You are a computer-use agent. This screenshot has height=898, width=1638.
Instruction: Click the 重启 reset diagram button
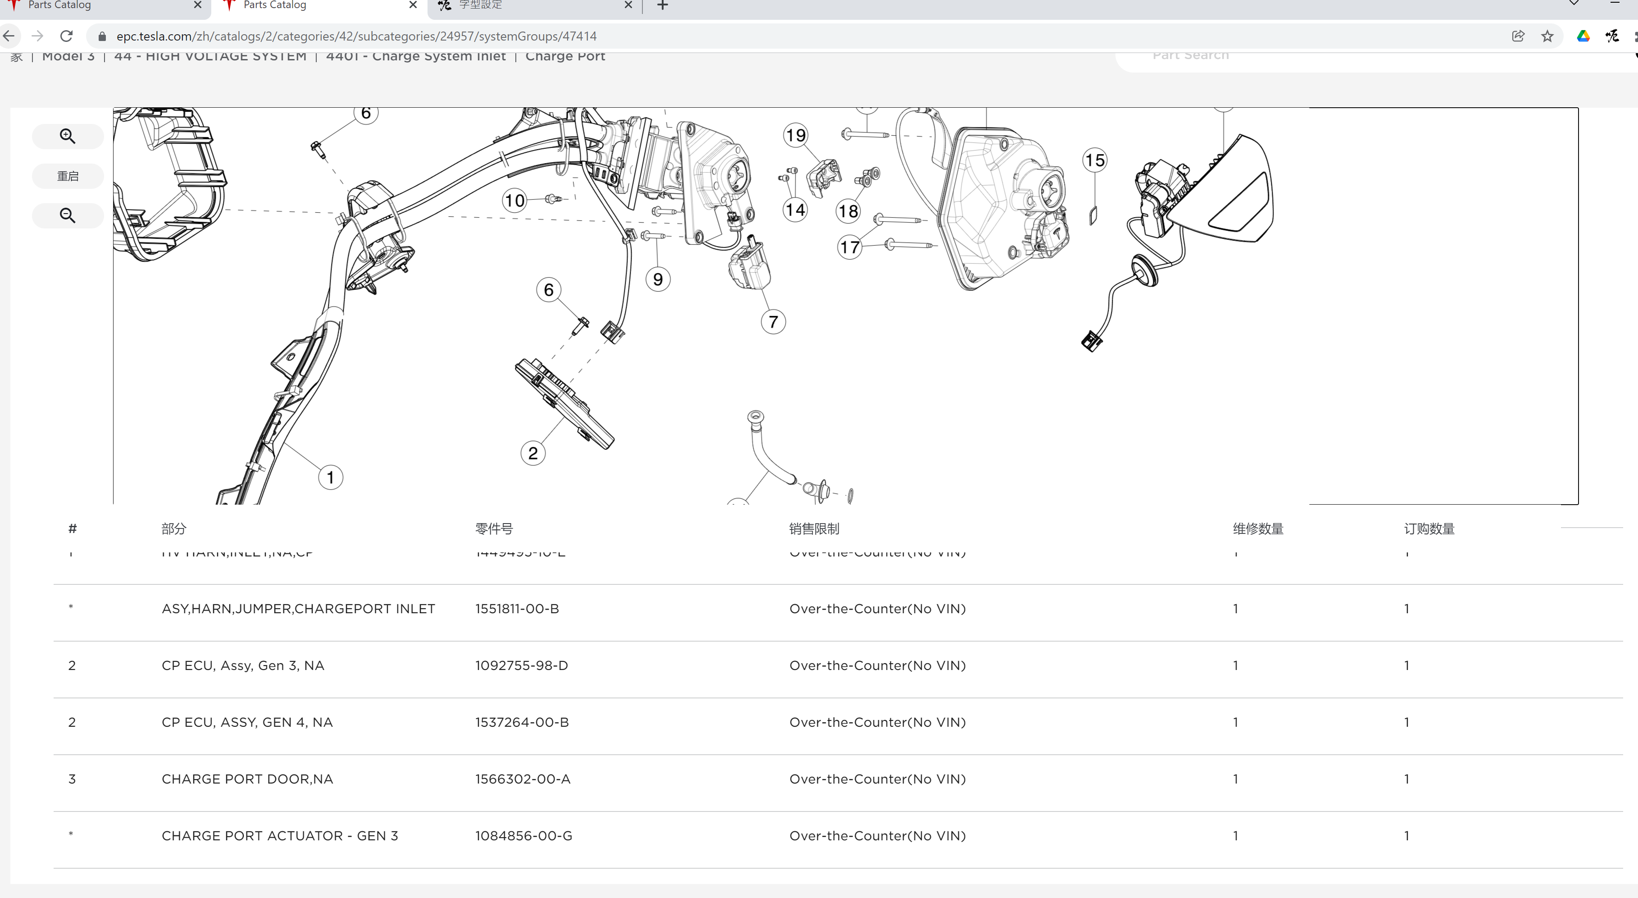[68, 176]
